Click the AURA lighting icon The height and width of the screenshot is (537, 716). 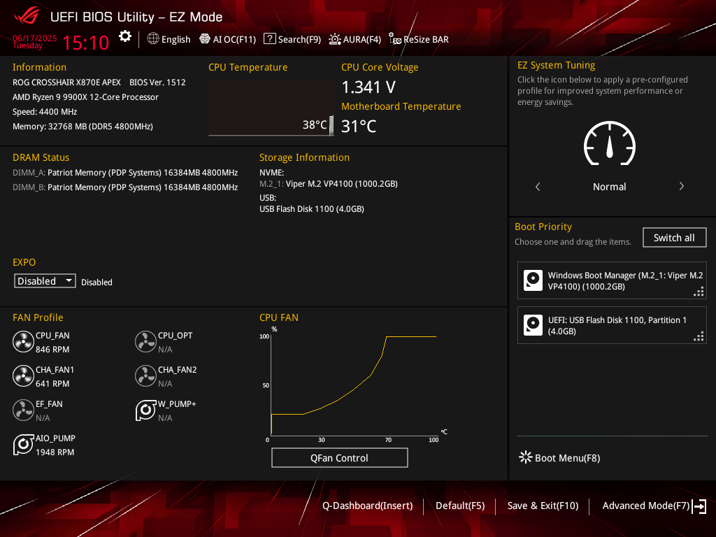[335, 39]
